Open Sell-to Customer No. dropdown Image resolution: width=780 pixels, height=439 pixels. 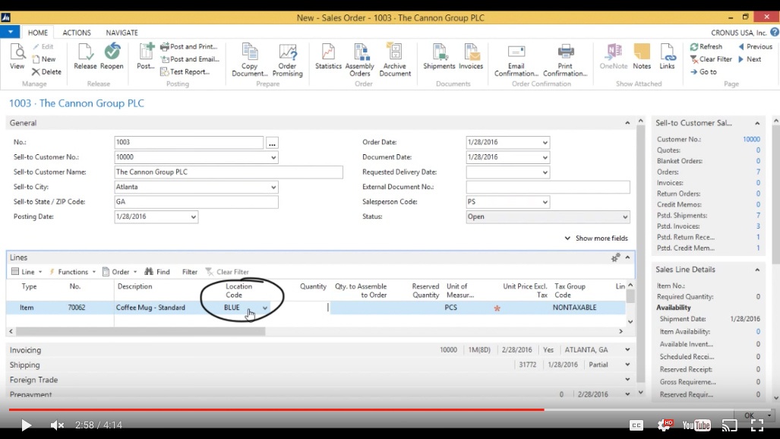coord(273,157)
